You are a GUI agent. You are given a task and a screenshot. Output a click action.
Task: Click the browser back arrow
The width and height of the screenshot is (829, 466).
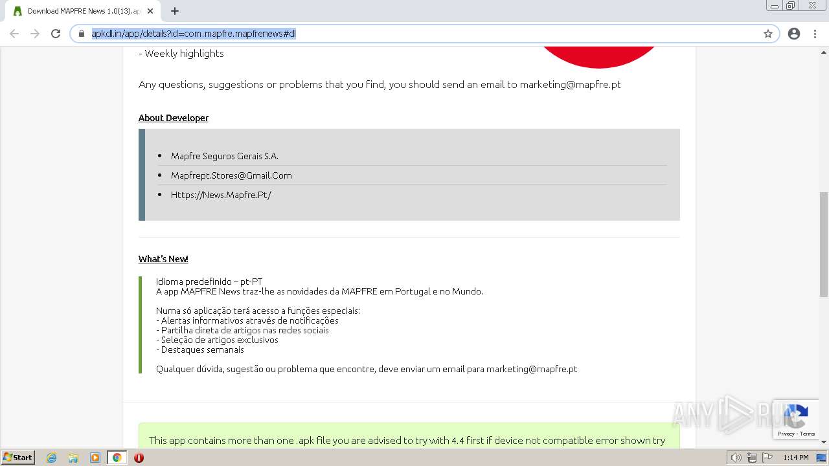click(14, 34)
